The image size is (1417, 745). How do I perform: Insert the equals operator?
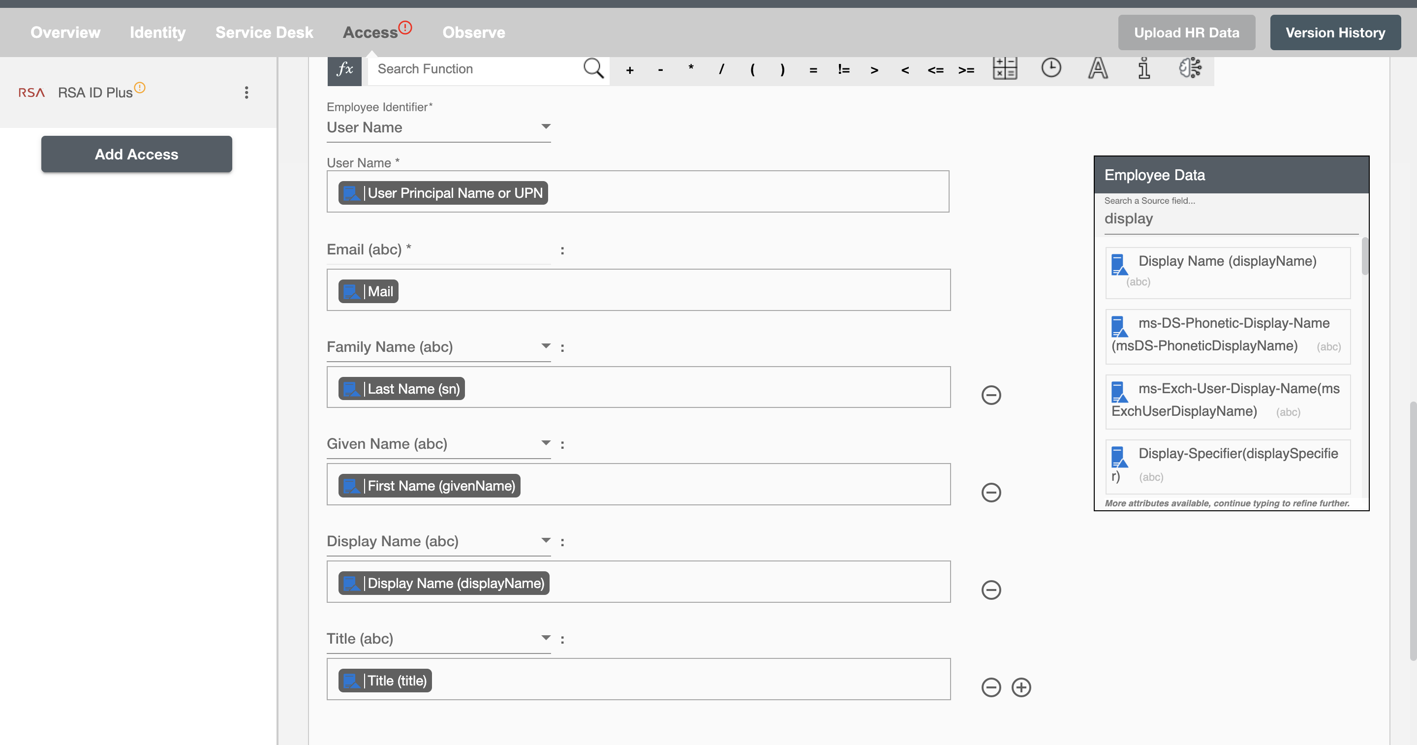click(x=813, y=70)
